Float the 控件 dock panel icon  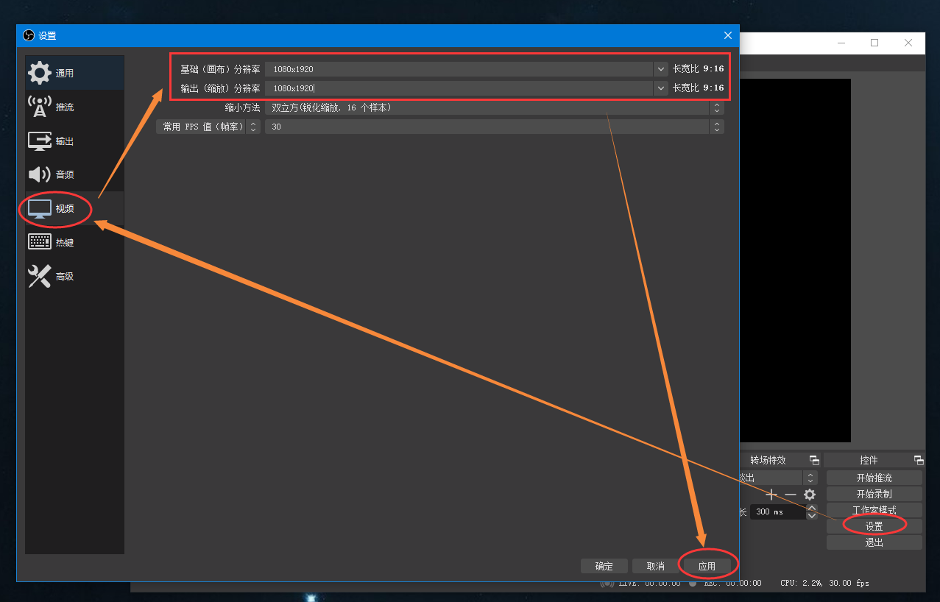tap(919, 460)
